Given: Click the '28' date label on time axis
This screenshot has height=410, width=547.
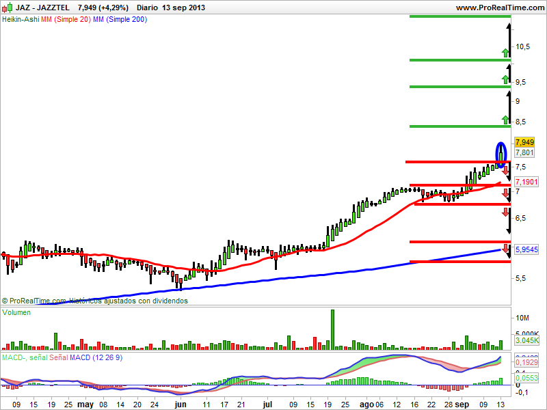Looking at the screenshot, I should pyautogui.click(x=449, y=405).
